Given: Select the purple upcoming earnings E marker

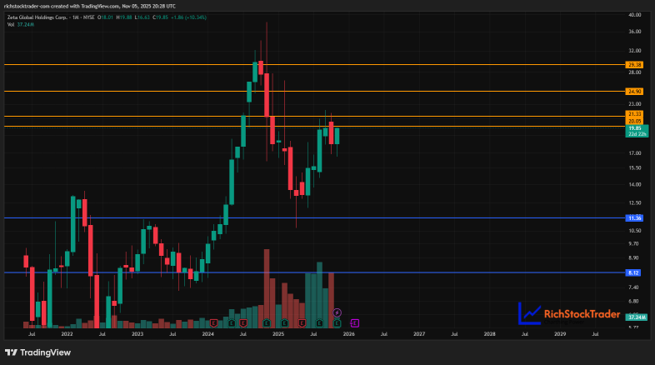Looking at the screenshot, I should click(x=354, y=322).
